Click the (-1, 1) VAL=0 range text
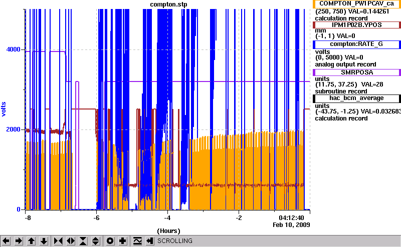Screen dimensions: 401x247 (x=335, y=36)
